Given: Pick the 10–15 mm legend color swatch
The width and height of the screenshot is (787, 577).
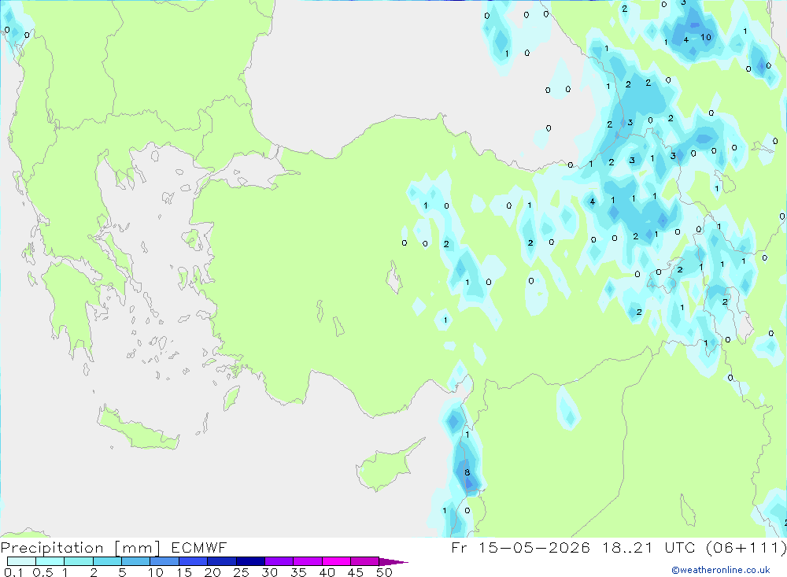Looking at the screenshot, I should [164, 561].
